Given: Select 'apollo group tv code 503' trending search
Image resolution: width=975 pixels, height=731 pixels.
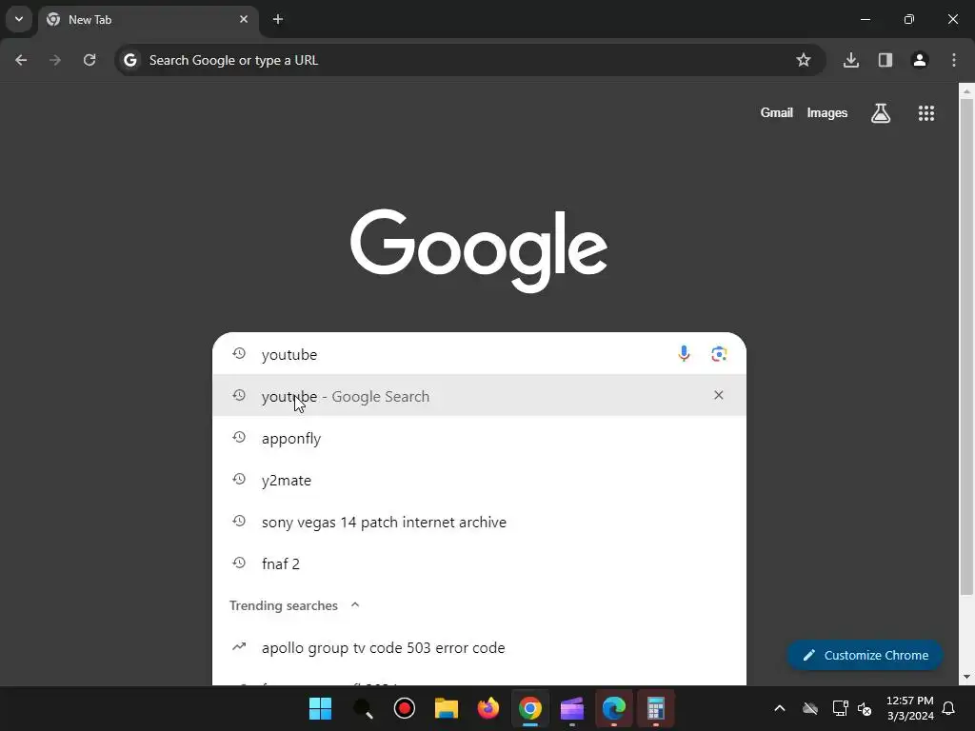Looking at the screenshot, I should coord(479,647).
